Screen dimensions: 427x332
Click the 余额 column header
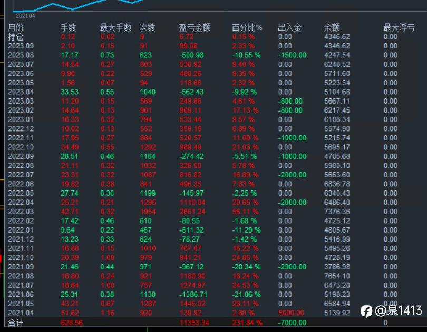pos(332,27)
